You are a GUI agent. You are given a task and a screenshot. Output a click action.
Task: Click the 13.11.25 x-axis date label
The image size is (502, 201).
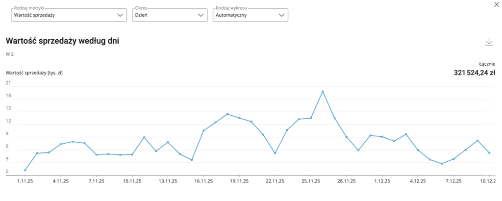168,181
